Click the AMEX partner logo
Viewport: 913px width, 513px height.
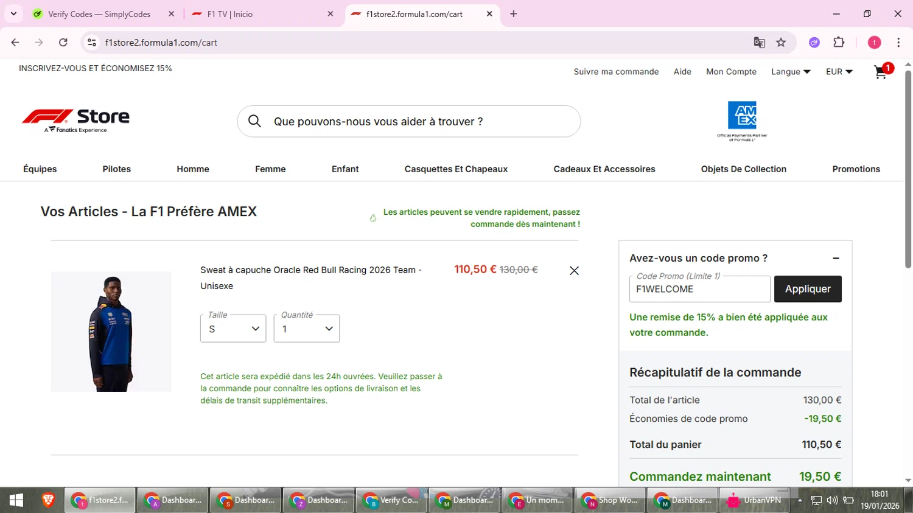pos(742,121)
